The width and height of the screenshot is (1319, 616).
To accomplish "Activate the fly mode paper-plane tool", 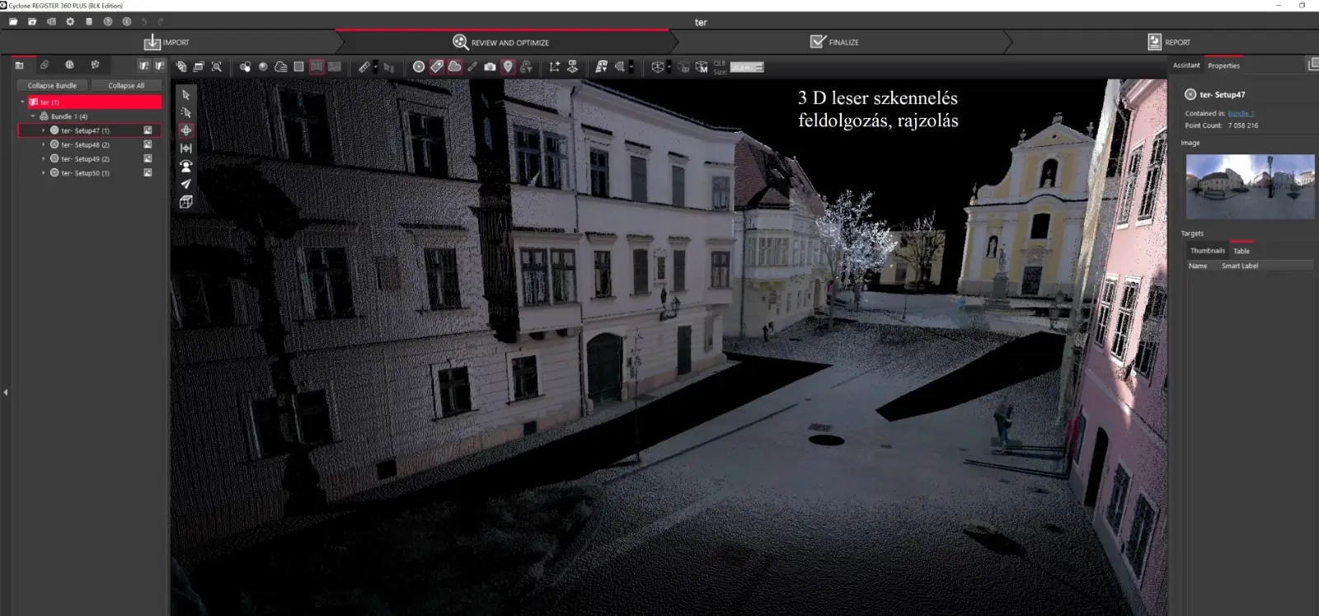I will pyautogui.click(x=186, y=184).
